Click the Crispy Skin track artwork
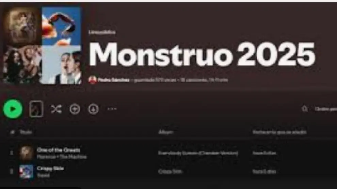Screen dimensions: 337x189 click(x=26, y=172)
